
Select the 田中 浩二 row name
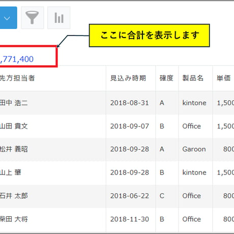tap(14, 103)
